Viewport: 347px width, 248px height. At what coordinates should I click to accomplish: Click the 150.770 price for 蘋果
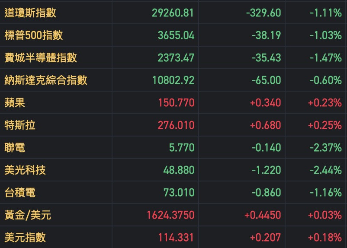(x=176, y=103)
